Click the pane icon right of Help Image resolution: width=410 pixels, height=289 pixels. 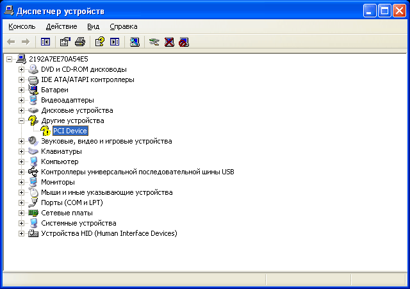tap(115, 42)
